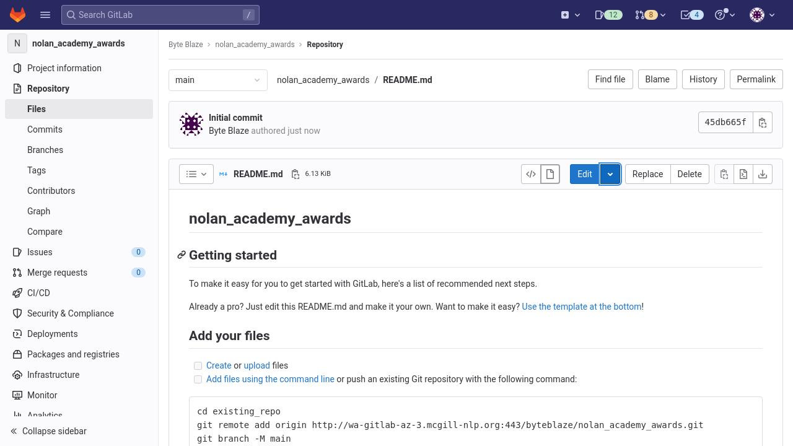This screenshot has width=793, height=446.
Task: Open the help question mark menu
Action: pos(724,15)
